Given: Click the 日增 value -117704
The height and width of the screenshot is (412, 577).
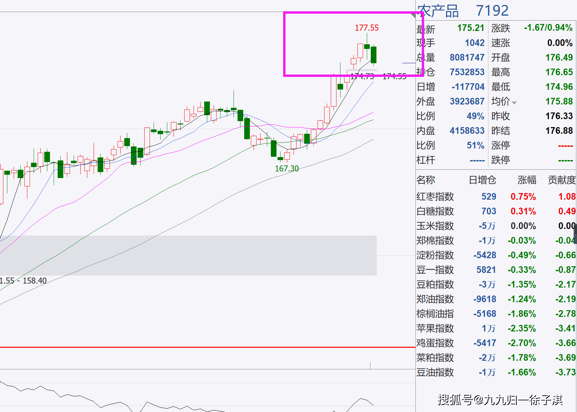Looking at the screenshot, I should tap(468, 87).
